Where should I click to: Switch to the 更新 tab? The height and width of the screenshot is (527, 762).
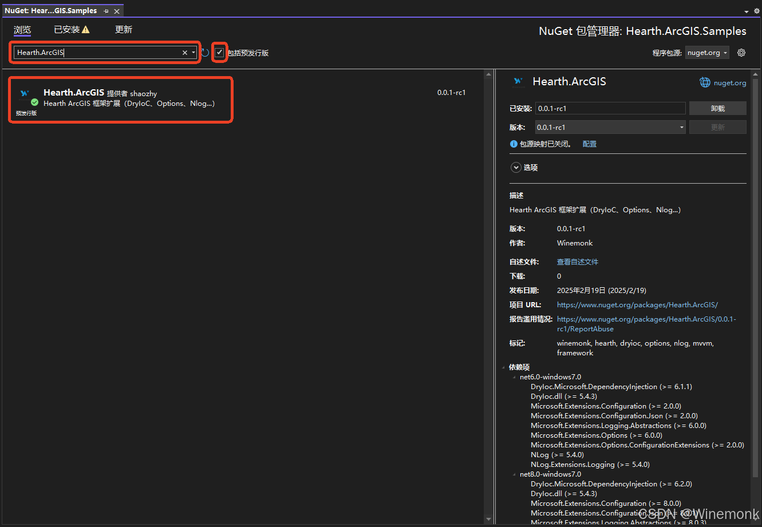(124, 30)
